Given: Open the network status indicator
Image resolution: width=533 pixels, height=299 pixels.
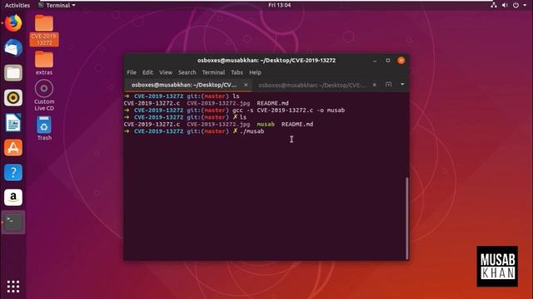Looking at the screenshot, I should point(494,5).
